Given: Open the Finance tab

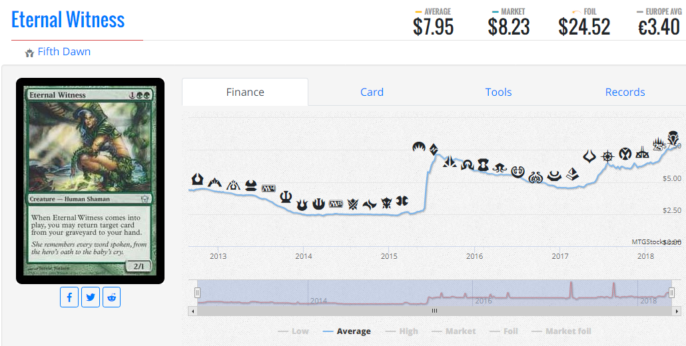Looking at the screenshot, I should pos(245,92).
